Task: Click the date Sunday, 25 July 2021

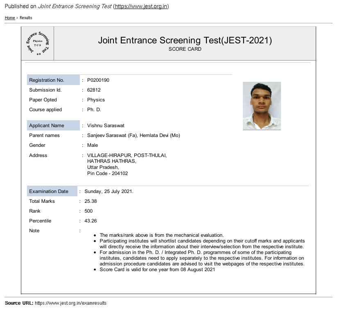Action: 109,191
